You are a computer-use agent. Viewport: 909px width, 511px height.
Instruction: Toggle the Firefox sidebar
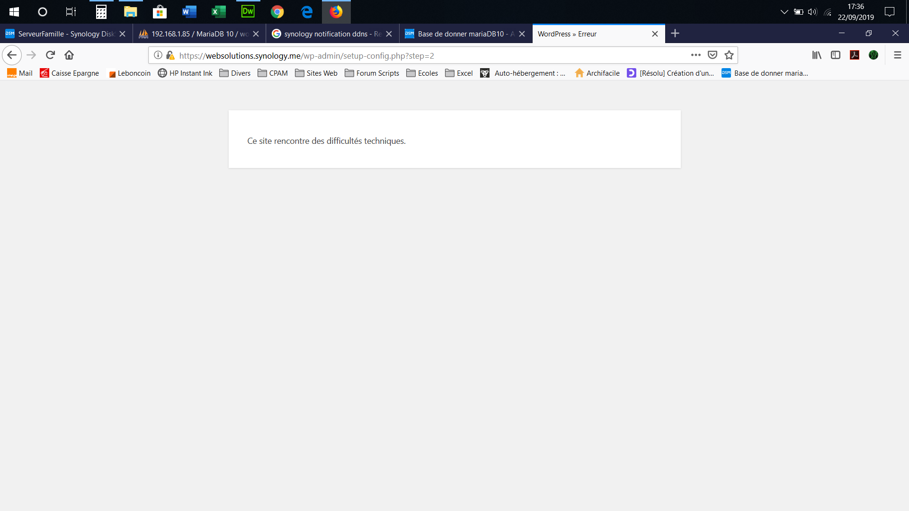tap(836, 55)
